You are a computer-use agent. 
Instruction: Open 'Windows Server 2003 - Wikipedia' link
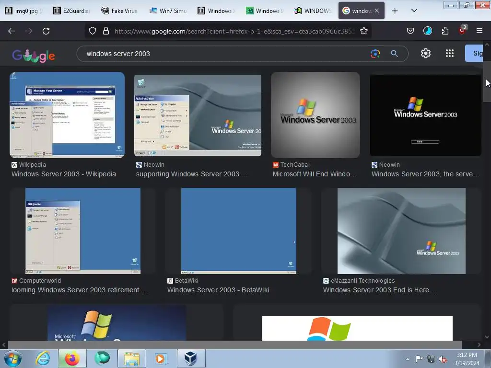(x=64, y=174)
